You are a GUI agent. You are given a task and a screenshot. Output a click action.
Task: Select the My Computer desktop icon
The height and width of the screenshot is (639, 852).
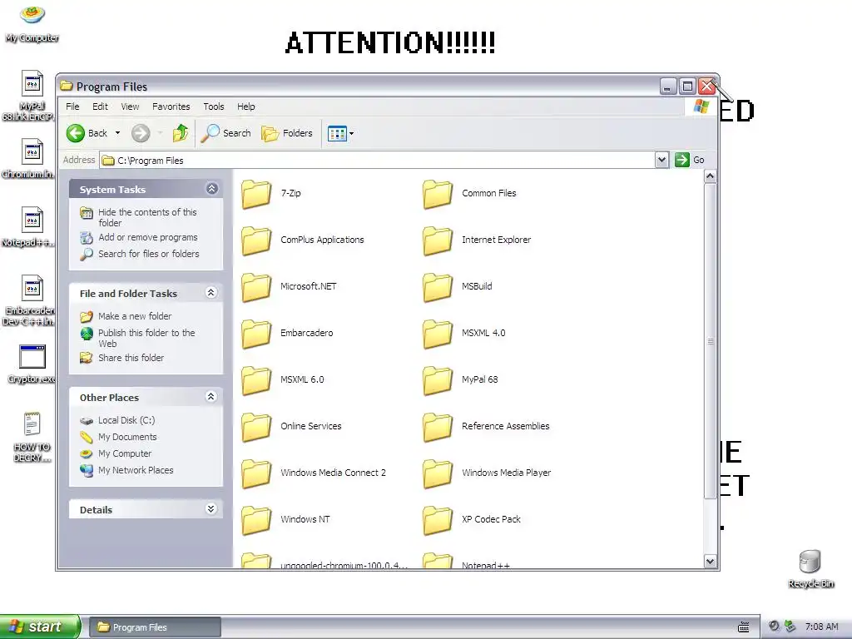coord(32,15)
